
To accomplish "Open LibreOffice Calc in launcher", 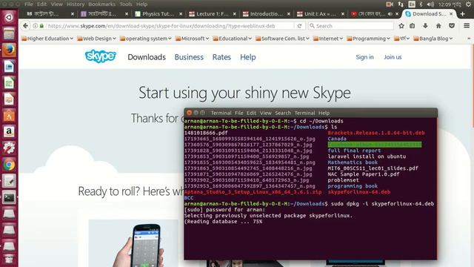I will pyautogui.click(x=9, y=83).
